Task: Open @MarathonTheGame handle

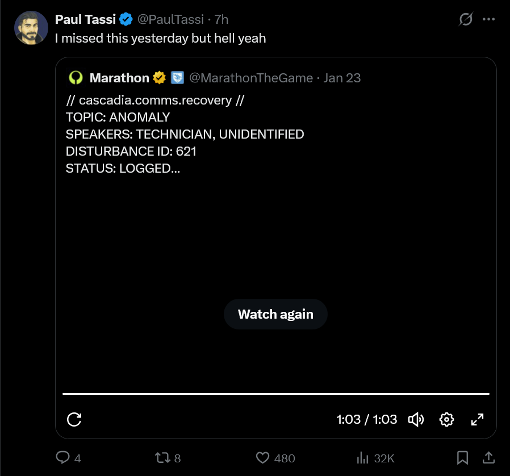Action: pos(251,78)
